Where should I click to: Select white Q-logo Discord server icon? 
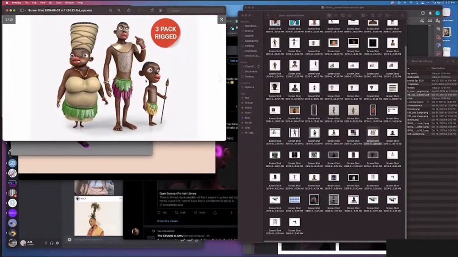click(12, 203)
